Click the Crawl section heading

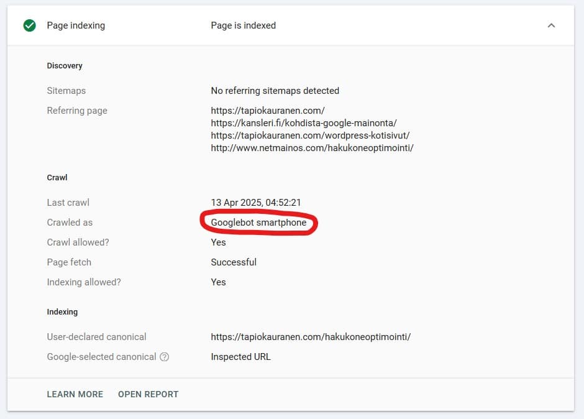coord(57,177)
